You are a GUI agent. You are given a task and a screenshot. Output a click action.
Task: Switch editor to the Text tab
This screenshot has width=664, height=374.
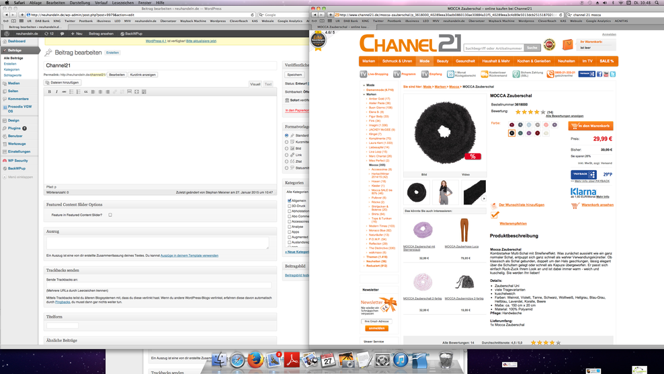point(268,84)
